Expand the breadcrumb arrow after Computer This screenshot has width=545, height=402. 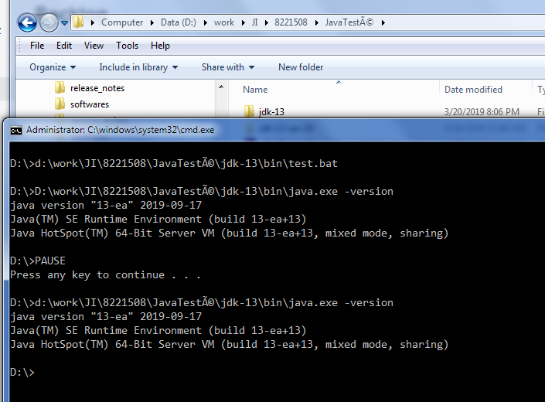click(152, 22)
